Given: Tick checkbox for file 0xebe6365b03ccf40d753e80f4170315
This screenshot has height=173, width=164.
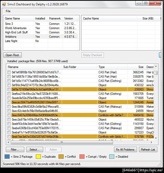Looking at the screenshot, I should [9, 128].
